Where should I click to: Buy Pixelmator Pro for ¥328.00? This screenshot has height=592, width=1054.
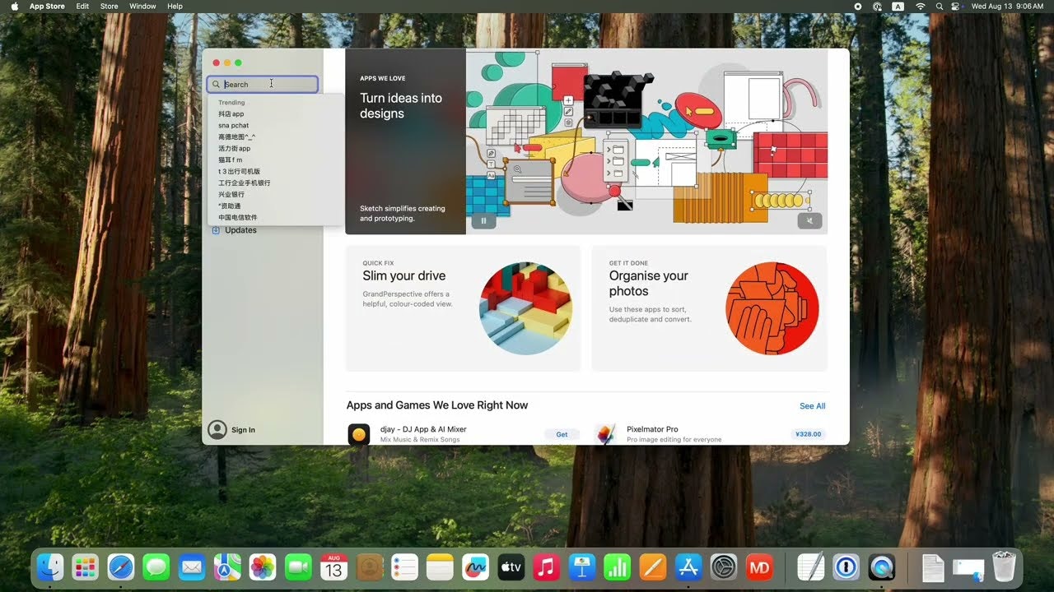click(x=808, y=434)
